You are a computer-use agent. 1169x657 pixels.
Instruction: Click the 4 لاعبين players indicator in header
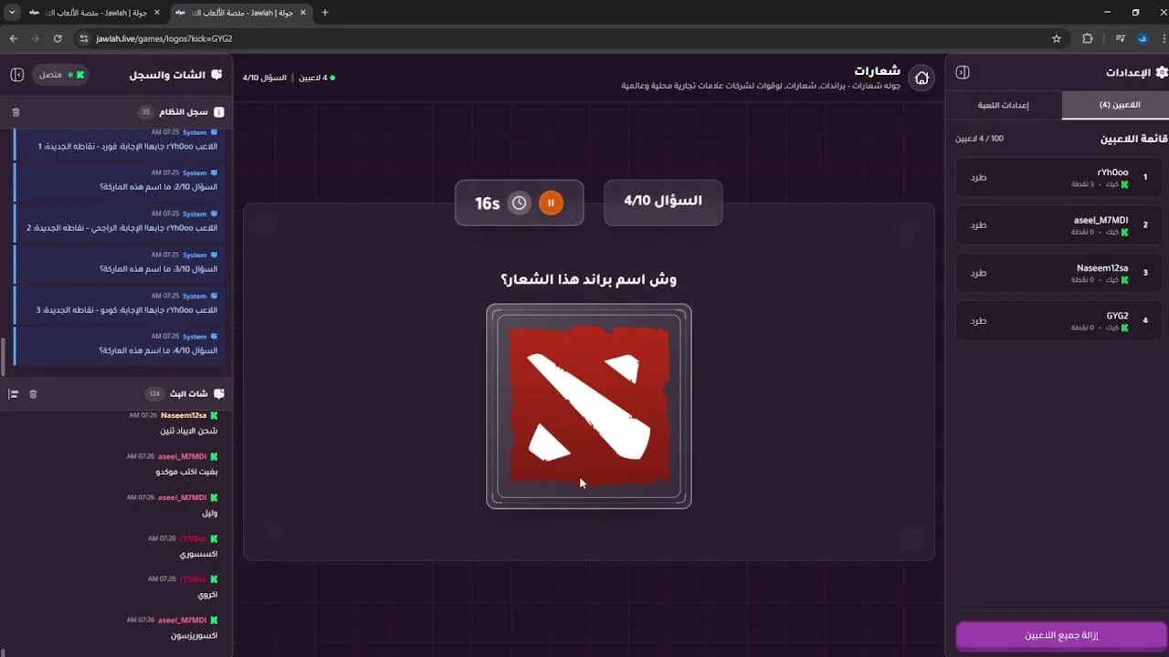pyautogui.click(x=316, y=78)
